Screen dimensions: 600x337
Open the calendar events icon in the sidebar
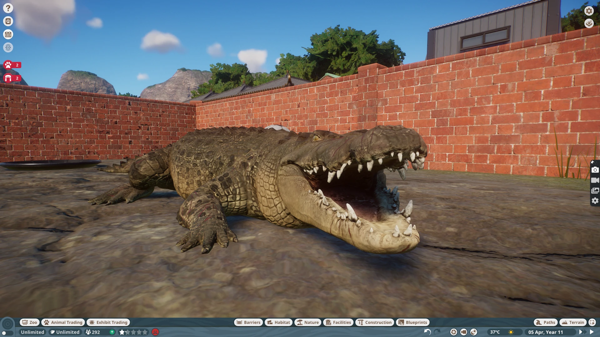tap(8, 34)
